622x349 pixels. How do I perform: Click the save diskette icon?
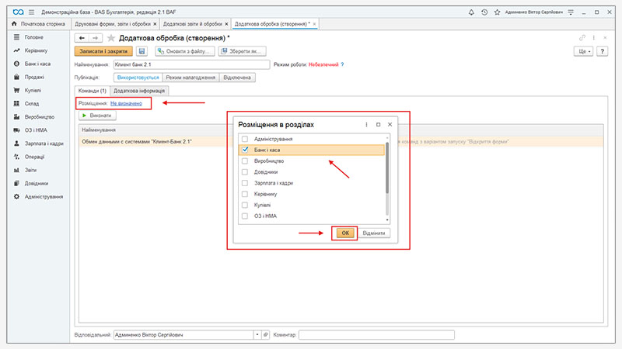coord(141,51)
